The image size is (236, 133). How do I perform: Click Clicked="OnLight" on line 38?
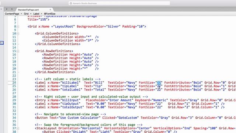(x=72, y=132)
